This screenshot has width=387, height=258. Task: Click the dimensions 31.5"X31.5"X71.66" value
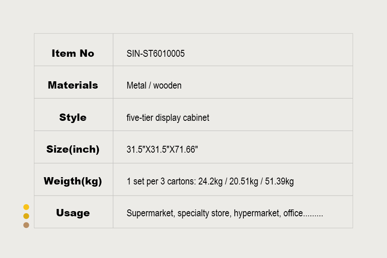[162, 150]
